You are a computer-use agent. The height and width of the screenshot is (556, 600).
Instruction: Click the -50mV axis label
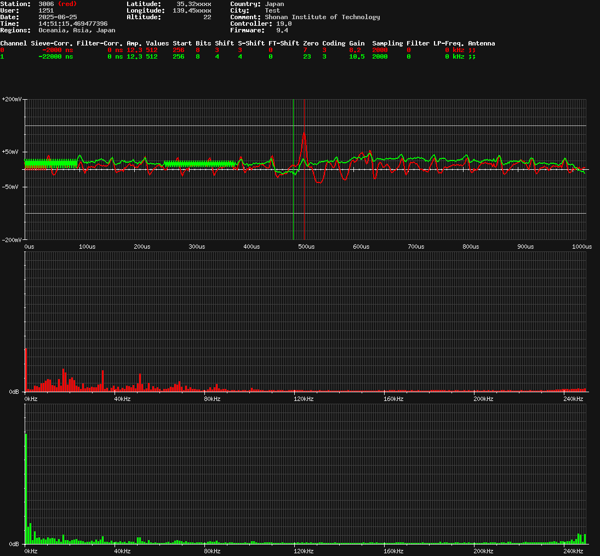tap(10, 187)
